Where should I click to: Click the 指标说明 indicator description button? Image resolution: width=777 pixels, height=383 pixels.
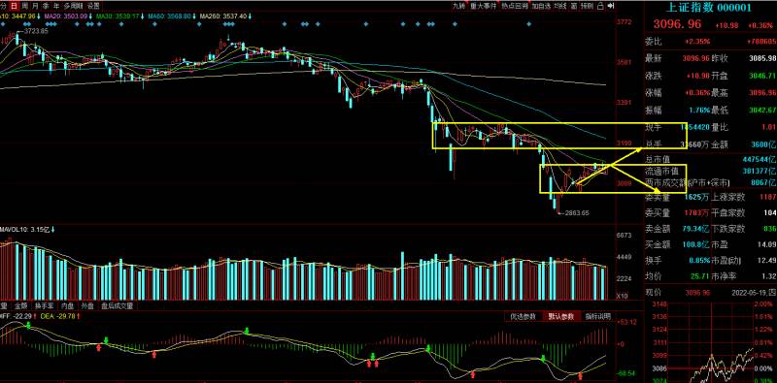click(597, 317)
